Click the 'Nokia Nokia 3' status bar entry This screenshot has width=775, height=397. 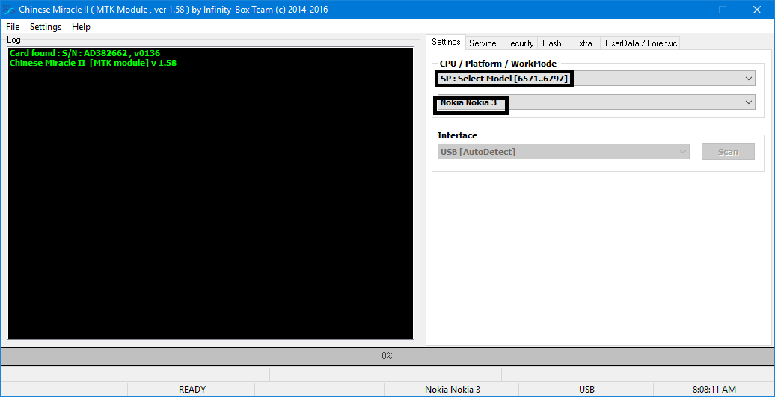click(x=453, y=389)
